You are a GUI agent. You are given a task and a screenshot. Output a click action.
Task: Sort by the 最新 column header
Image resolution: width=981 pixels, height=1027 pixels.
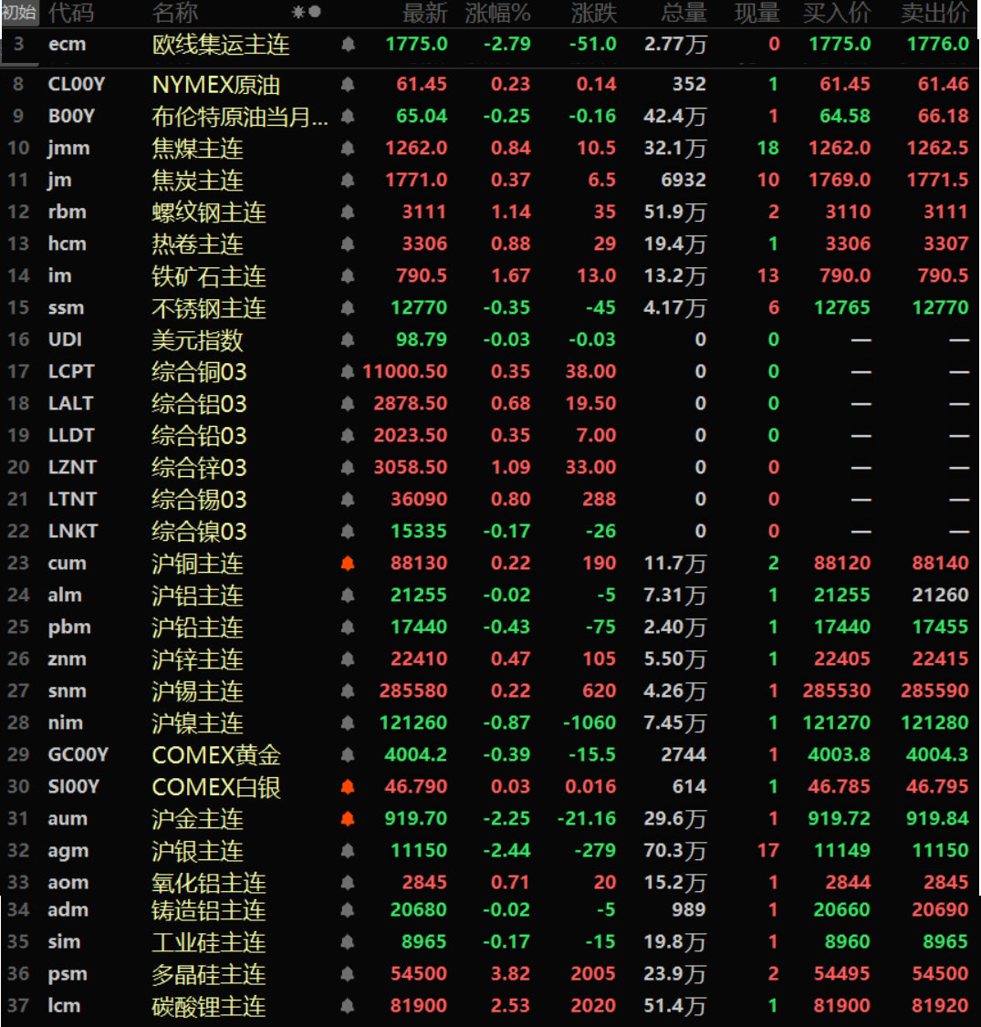click(425, 13)
